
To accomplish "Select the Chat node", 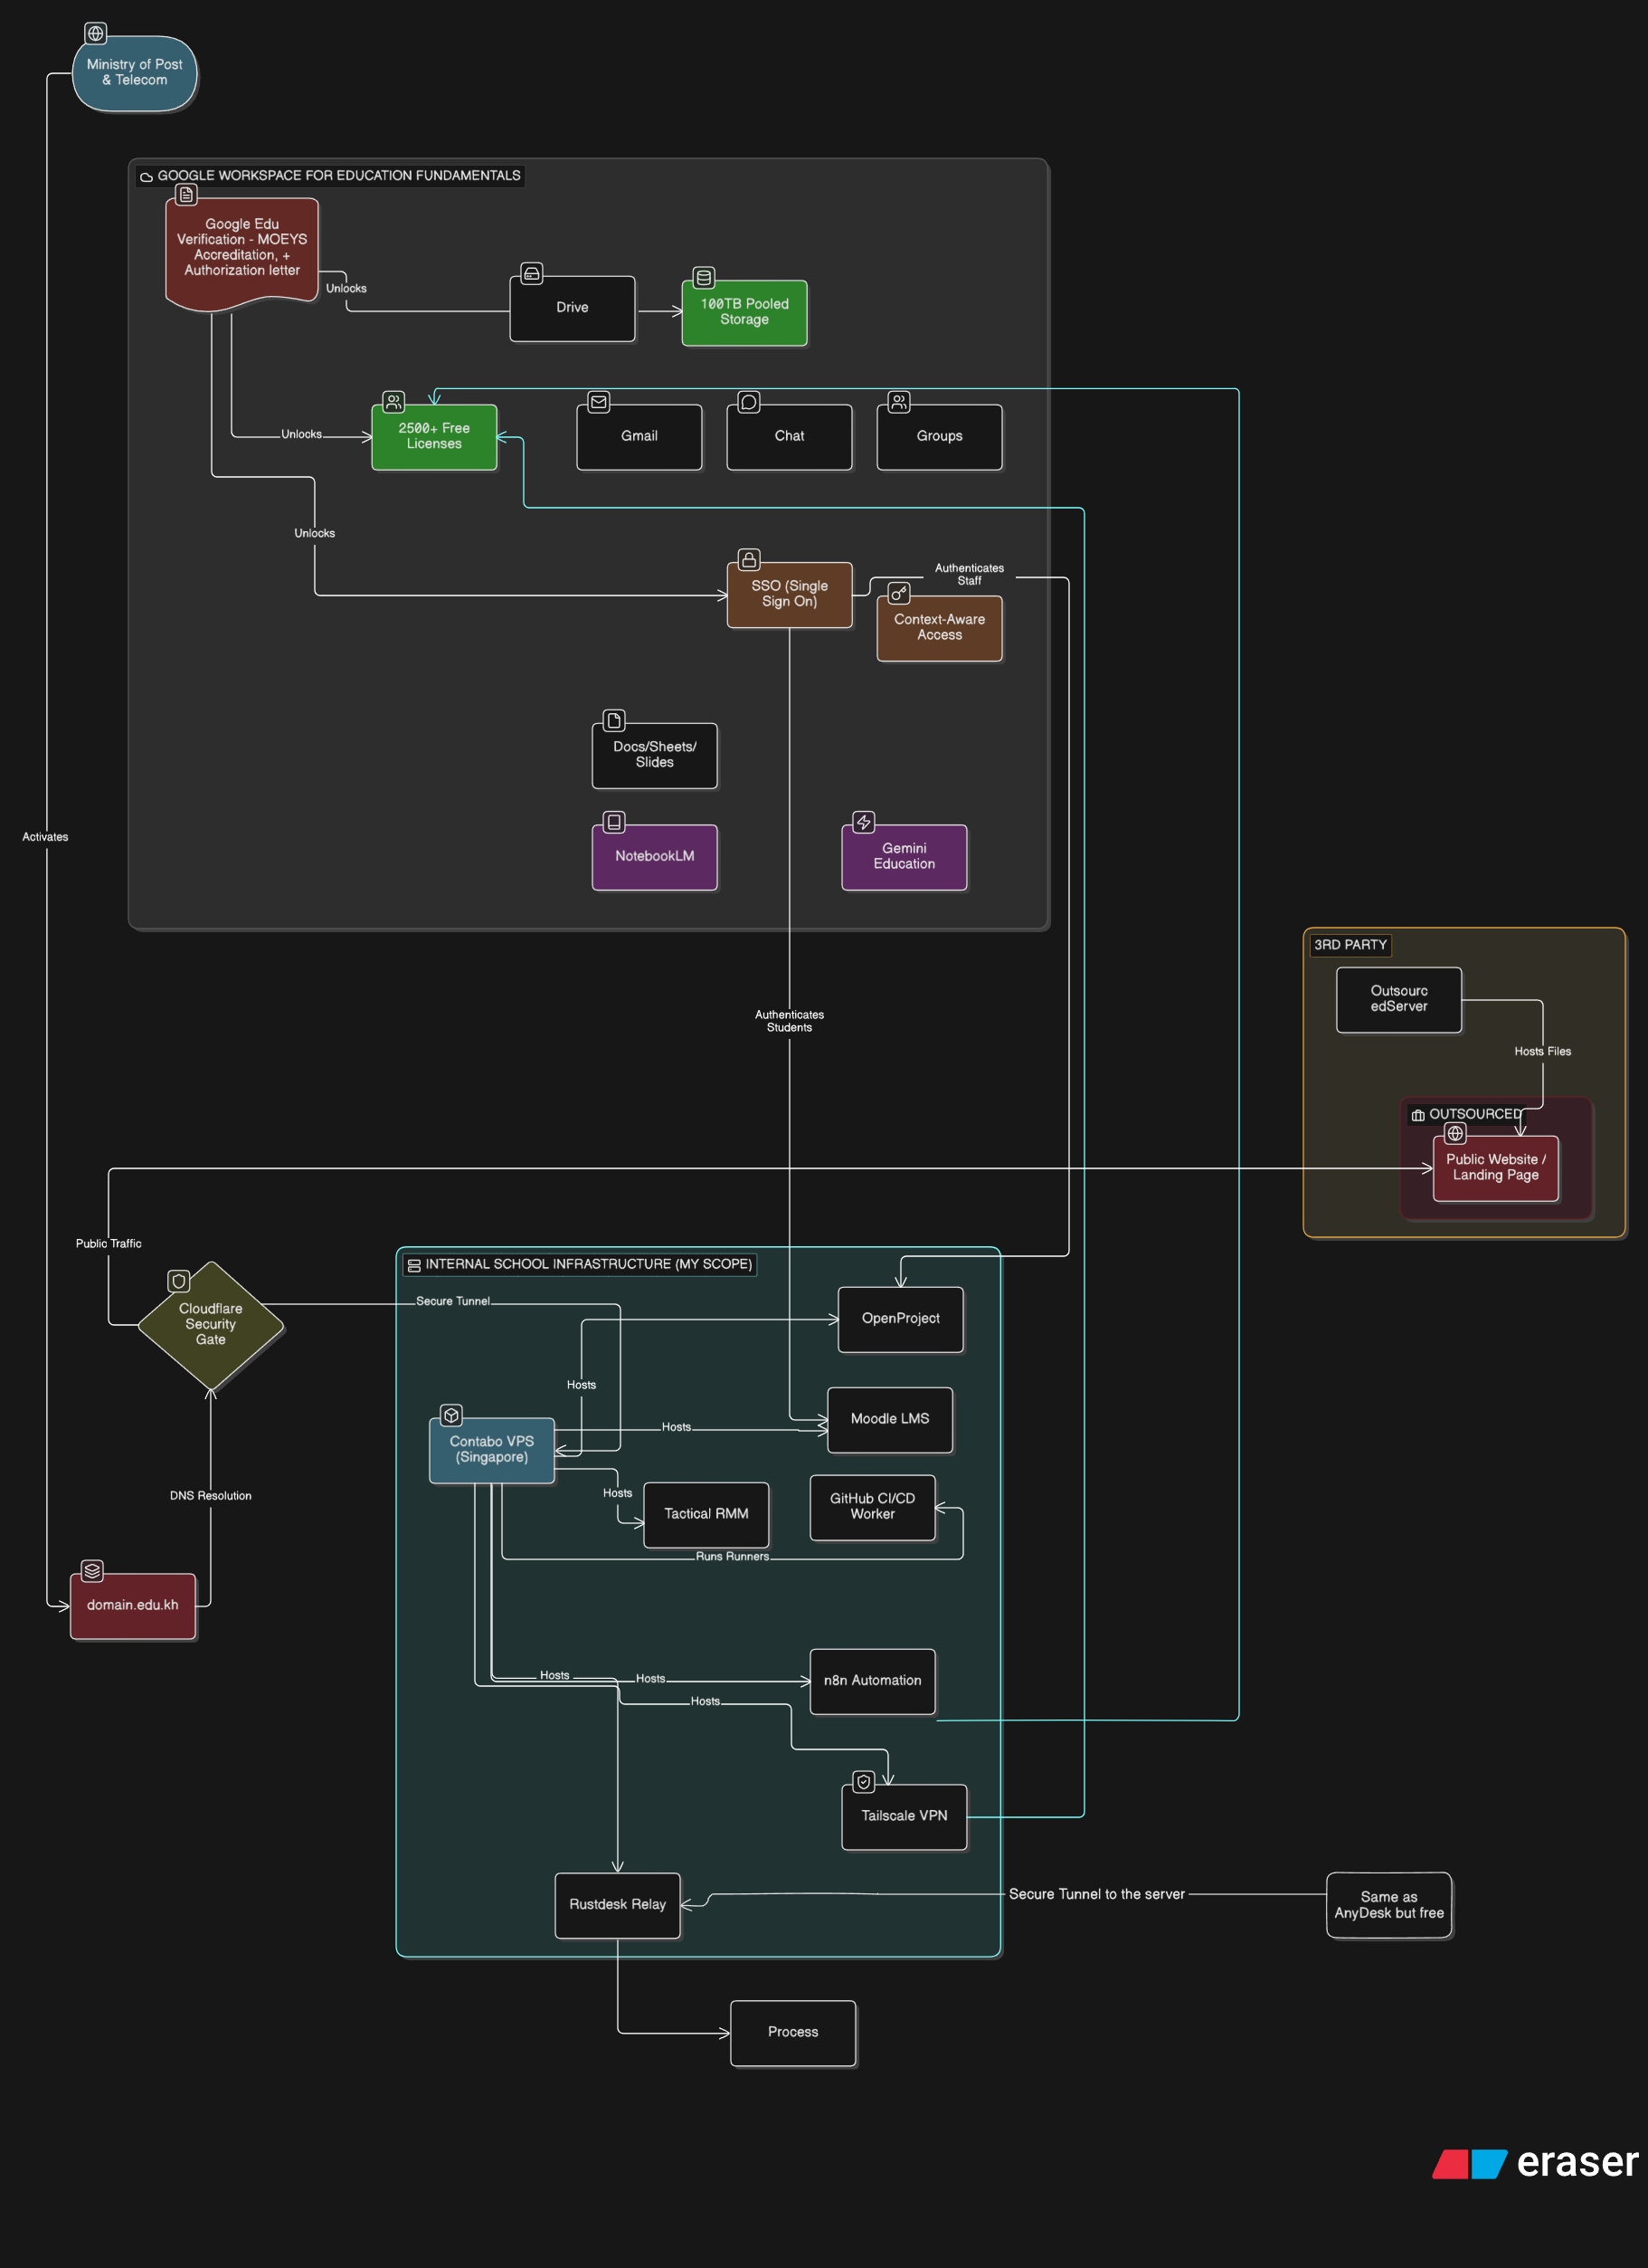I will point(789,437).
